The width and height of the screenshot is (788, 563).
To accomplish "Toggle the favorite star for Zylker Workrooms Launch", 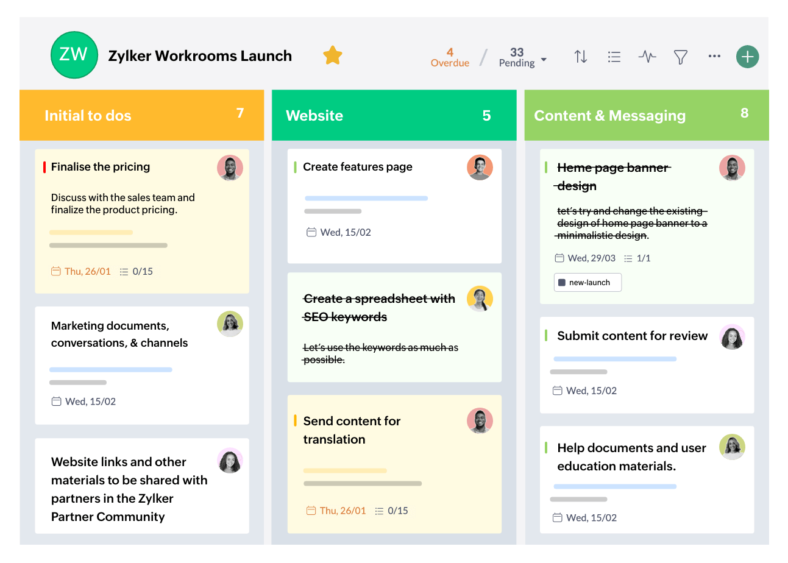I will click(x=333, y=55).
